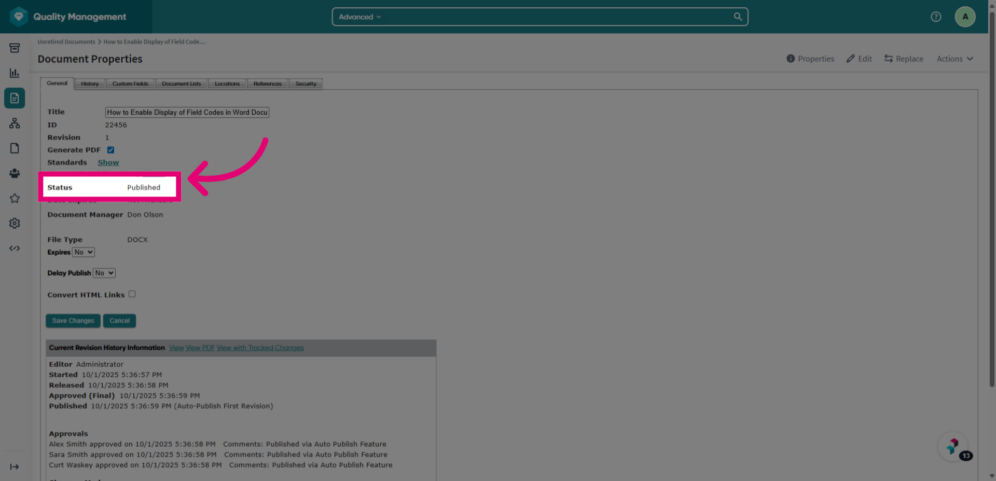996x481 pixels.
Task: Click the search magnifier icon
Action: point(738,17)
